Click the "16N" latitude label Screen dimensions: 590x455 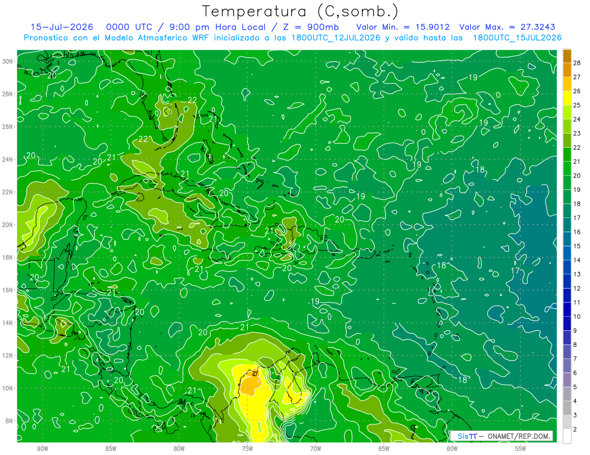click(8, 290)
